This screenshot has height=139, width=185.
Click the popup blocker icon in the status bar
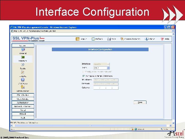[x=132, y=129]
